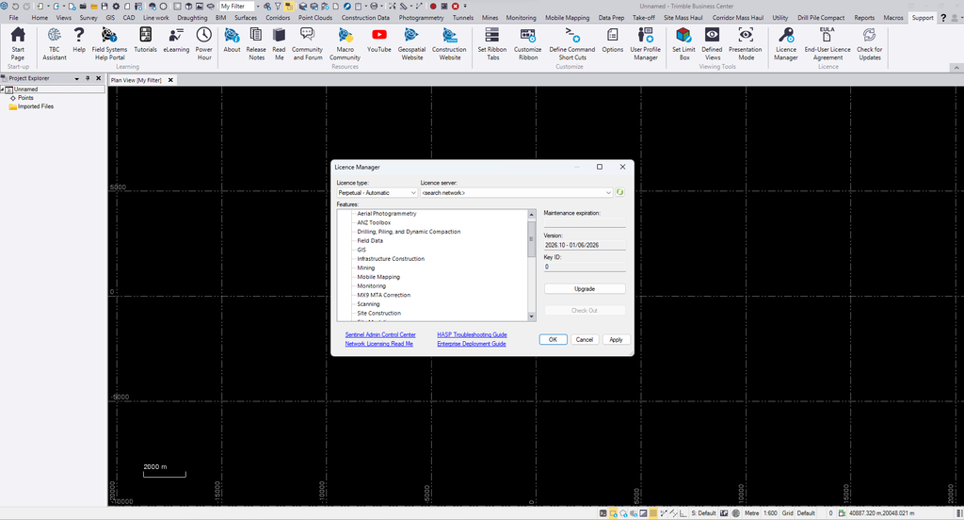Open the Point Clouds ribbon tab
Screen dimensions: 964x520
pyautogui.click(x=315, y=18)
